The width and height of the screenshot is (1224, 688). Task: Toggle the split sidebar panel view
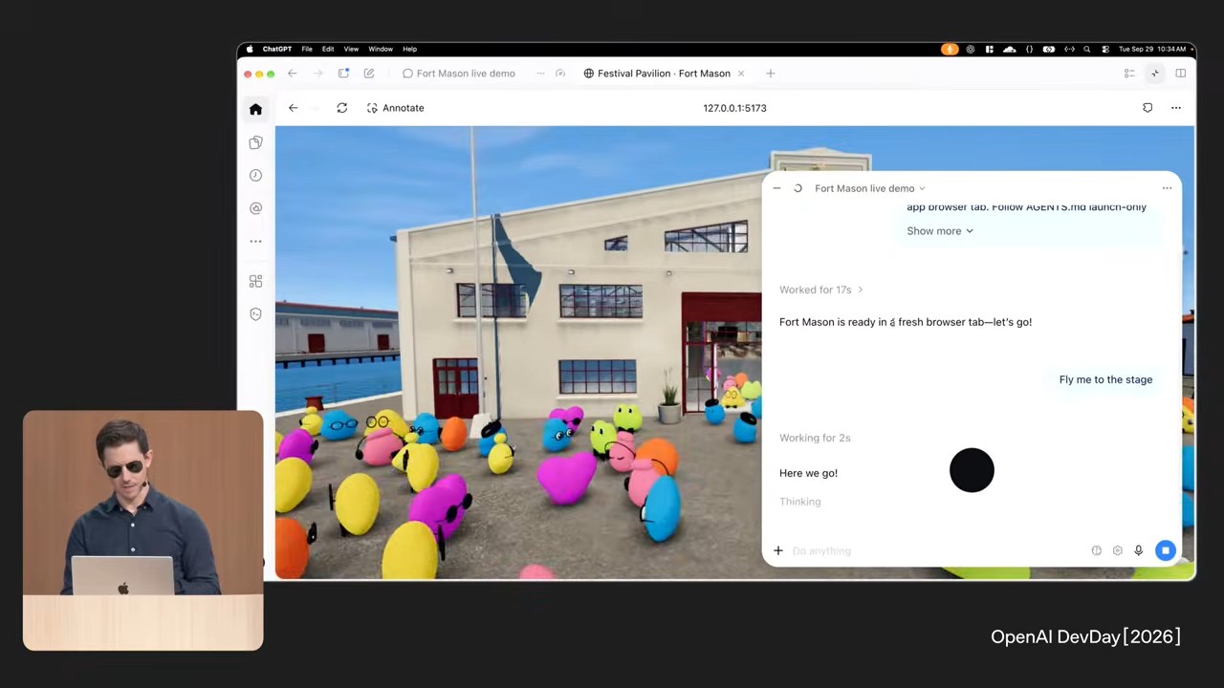(x=1181, y=74)
